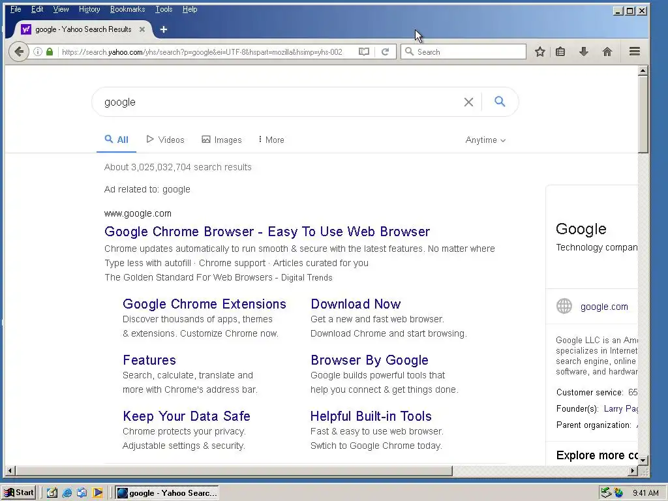Click the 9:41 AM system clock
The height and width of the screenshot is (501, 668).
tap(645, 493)
